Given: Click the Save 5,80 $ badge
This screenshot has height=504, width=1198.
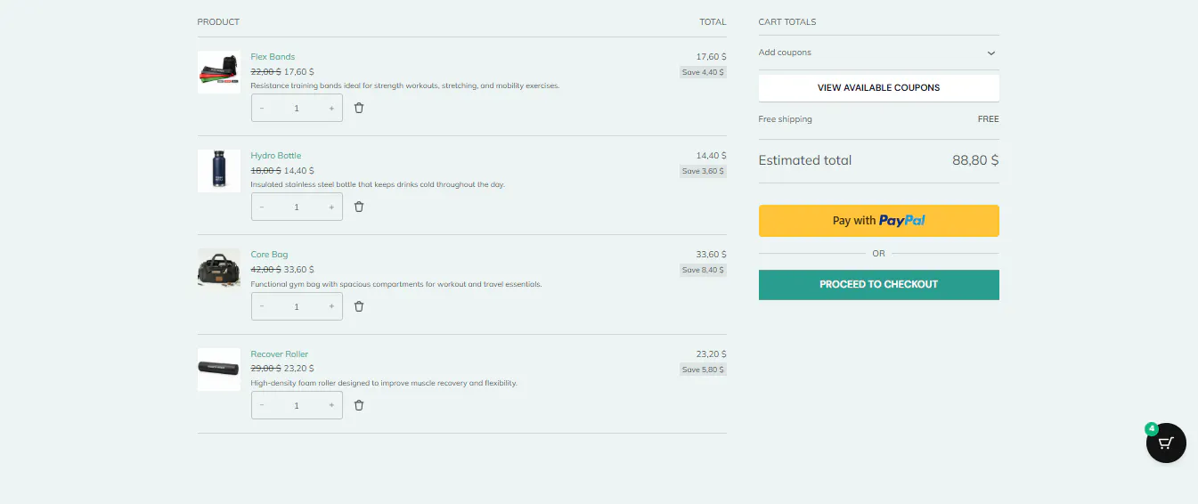Looking at the screenshot, I should pos(704,370).
